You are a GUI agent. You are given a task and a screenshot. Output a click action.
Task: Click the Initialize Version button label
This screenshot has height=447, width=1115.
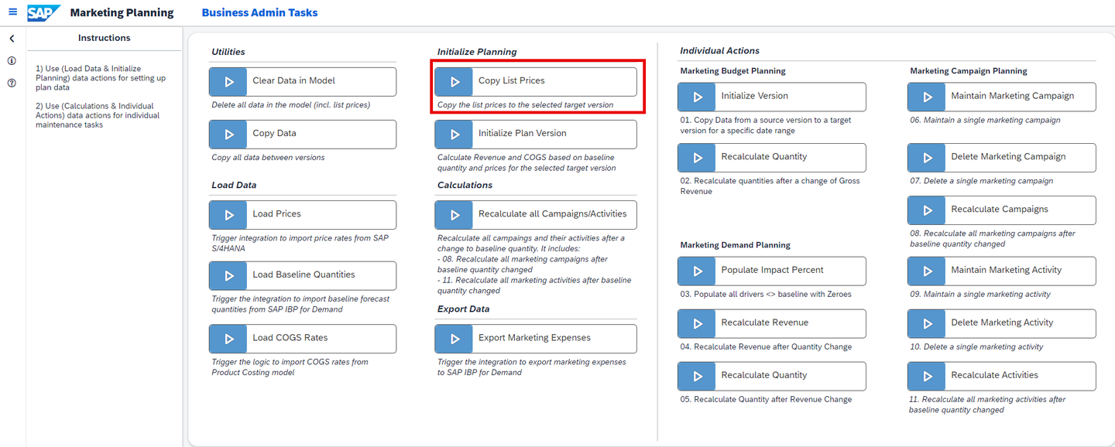pyautogui.click(x=755, y=97)
